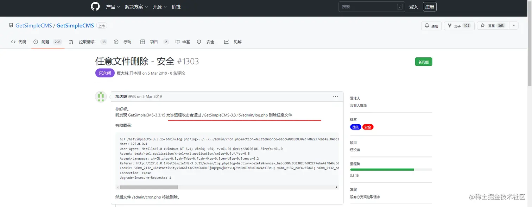Click the actions play icon
This screenshot has height=207, width=532.
[116, 42]
